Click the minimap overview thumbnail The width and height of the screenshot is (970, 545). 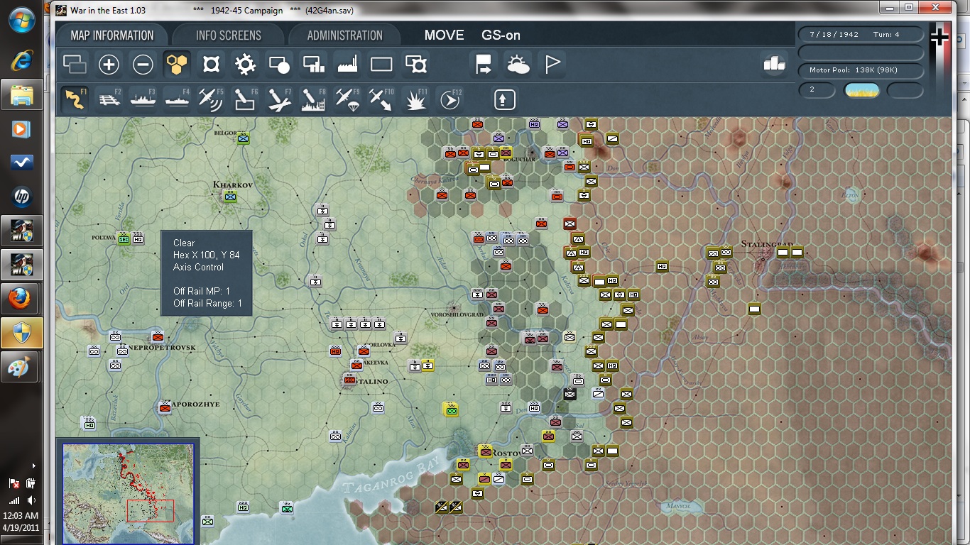coord(128,493)
